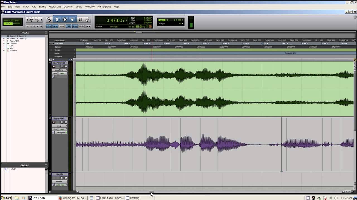Mute the RogerADR track

pyautogui.click(x=66, y=122)
